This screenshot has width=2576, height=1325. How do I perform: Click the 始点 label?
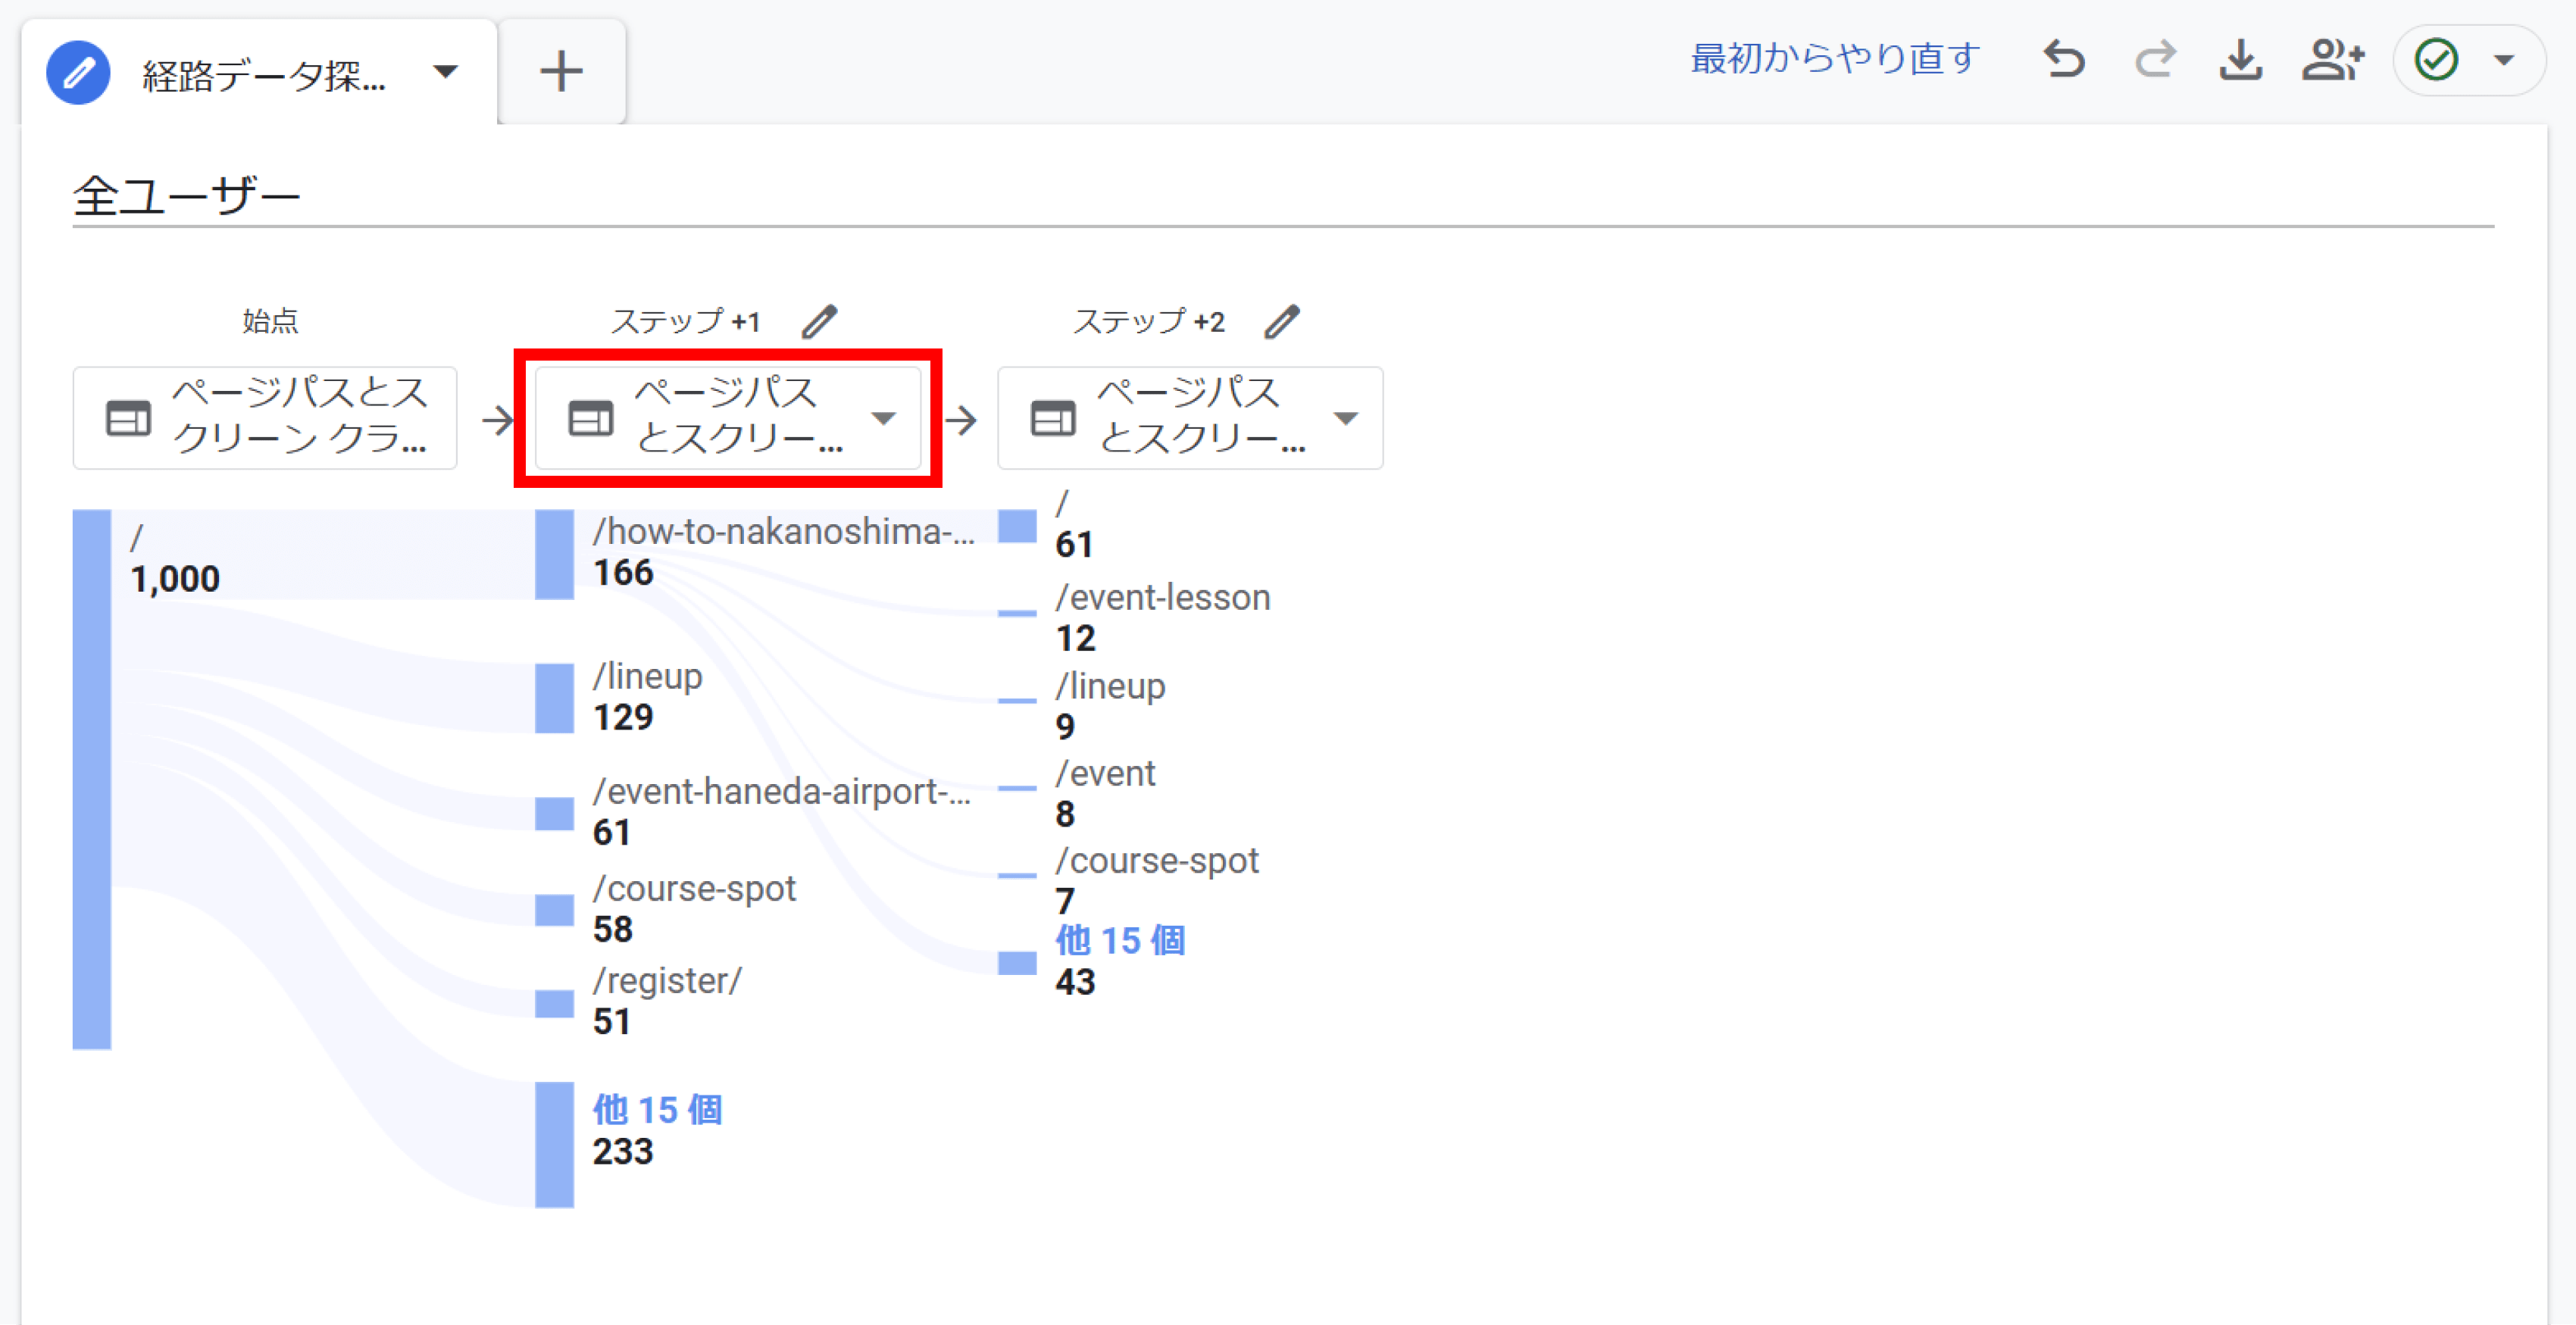[x=270, y=321]
